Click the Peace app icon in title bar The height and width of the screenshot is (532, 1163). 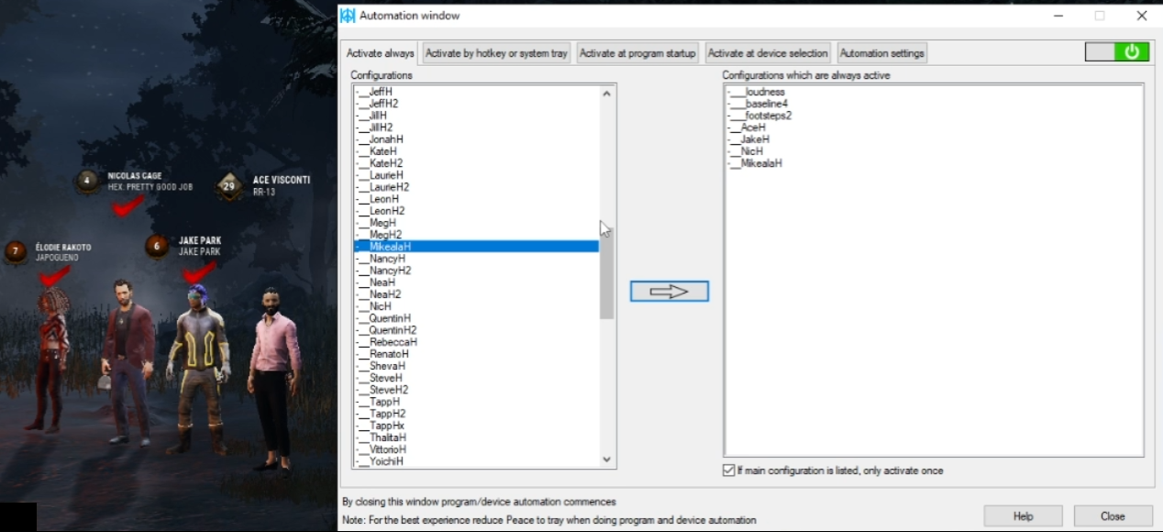point(348,16)
